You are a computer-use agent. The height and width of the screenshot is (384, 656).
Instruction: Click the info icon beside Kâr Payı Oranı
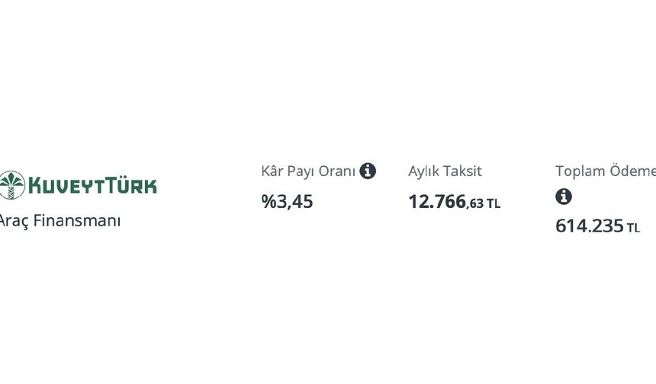pyautogui.click(x=368, y=171)
